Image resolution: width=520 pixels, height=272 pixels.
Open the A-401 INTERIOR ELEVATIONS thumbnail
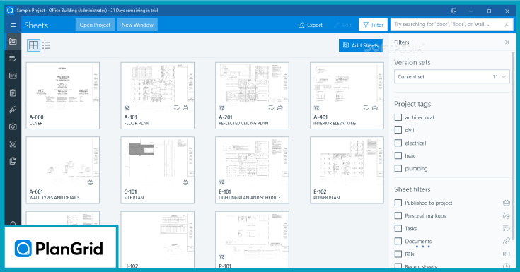347,96
